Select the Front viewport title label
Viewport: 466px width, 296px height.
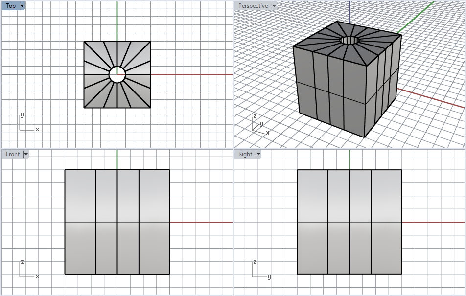[13, 154]
